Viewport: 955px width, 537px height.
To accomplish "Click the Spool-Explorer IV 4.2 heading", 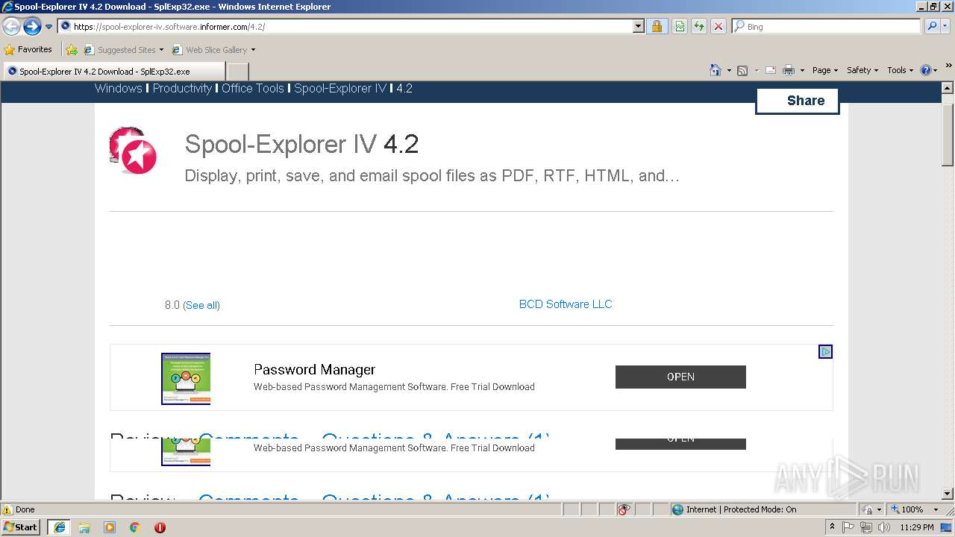I will (301, 144).
